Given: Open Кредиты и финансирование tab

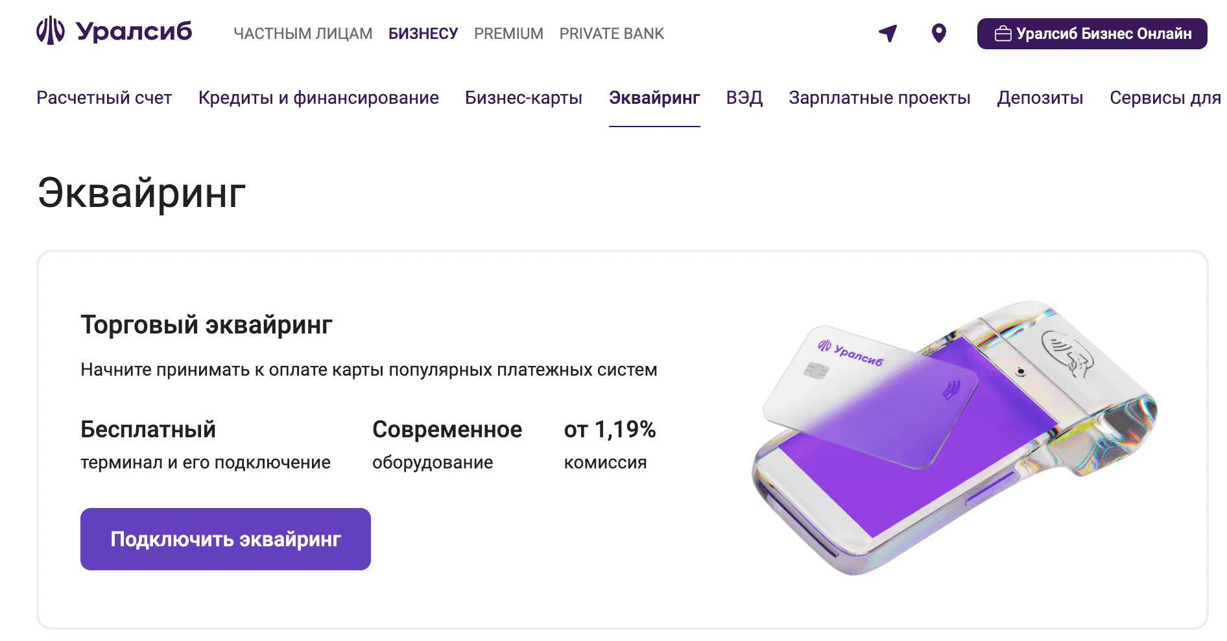Looking at the screenshot, I should click(x=318, y=98).
